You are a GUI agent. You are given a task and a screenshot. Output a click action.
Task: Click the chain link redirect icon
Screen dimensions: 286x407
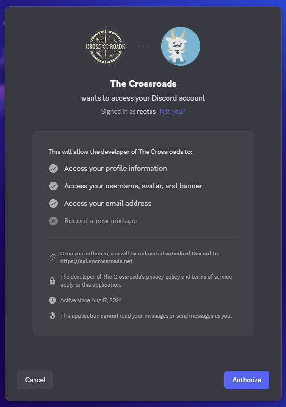click(x=52, y=257)
